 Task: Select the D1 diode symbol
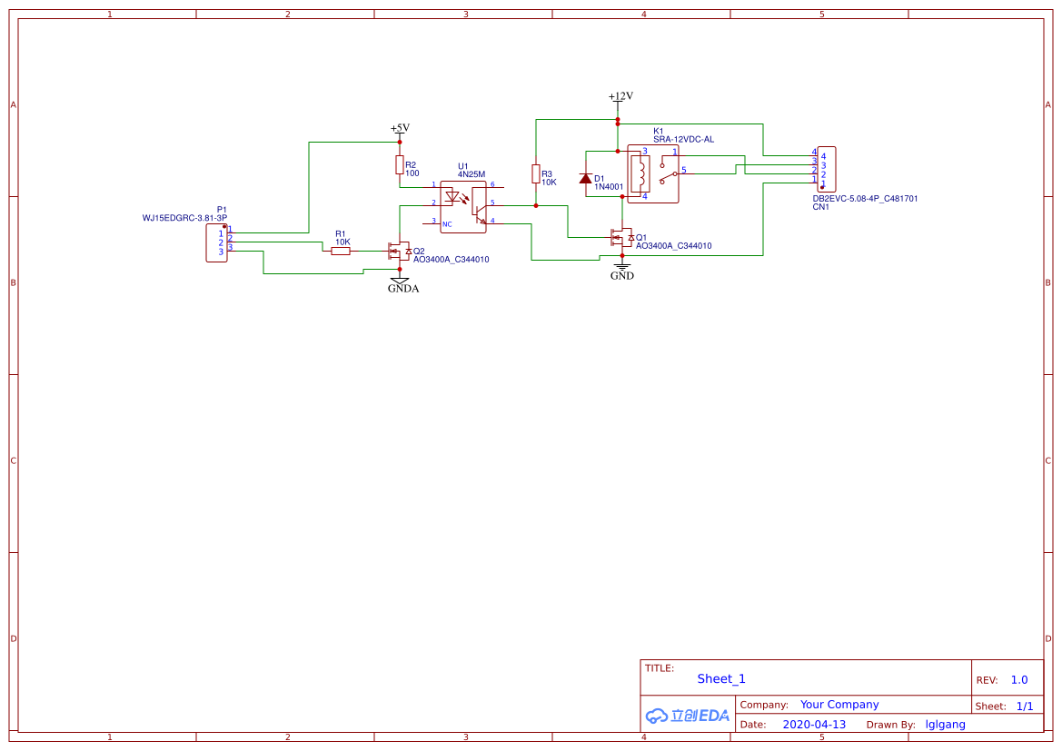pyautogui.click(x=586, y=178)
